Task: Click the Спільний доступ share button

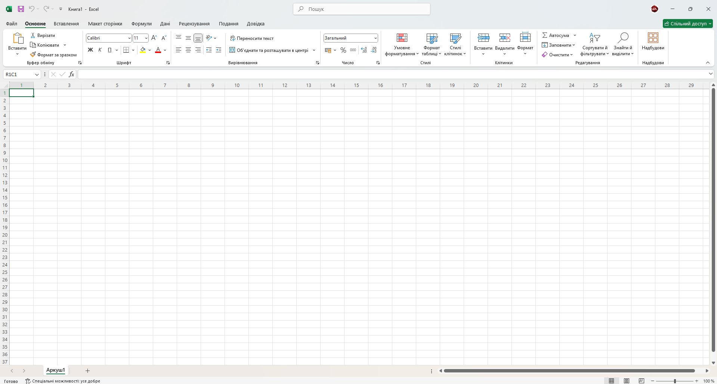Action: pos(687,24)
